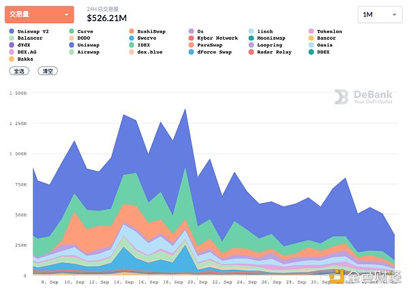
Task: Click the 500M y-axis label
Action: pyautogui.click(x=20, y=214)
